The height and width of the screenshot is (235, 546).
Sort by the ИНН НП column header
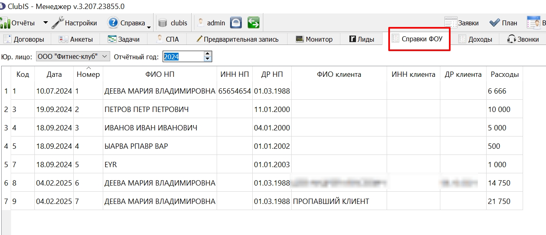click(235, 74)
